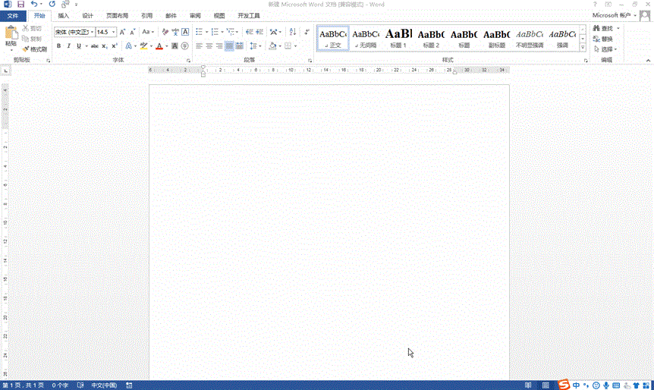Click the 文件 (File) button
654x390 pixels.
14,15
